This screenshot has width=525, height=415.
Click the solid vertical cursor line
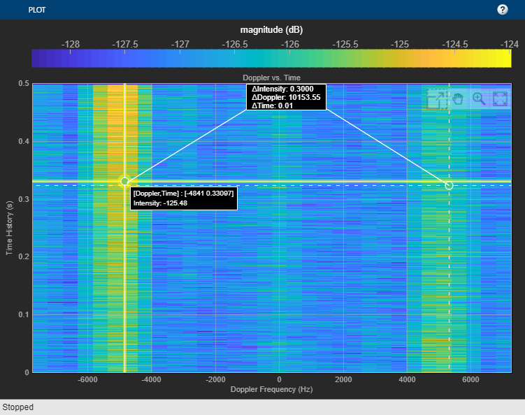point(124,293)
